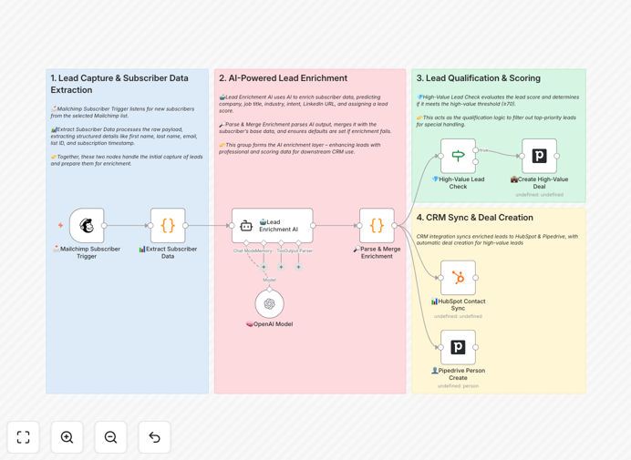This screenshot has width=631, height=460.
Task: Add an Output Parser via plus connector
Action: click(298, 267)
